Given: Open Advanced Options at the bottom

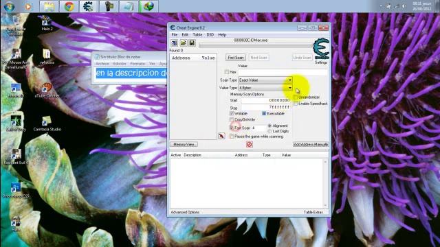Looking at the screenshot, I should click(185, 212).
